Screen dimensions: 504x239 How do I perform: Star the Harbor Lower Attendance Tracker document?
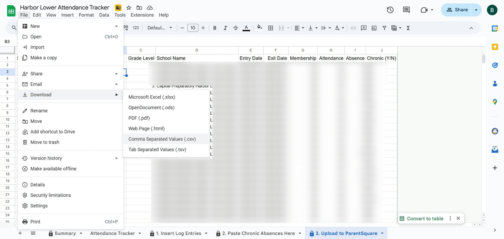point(129,8)
